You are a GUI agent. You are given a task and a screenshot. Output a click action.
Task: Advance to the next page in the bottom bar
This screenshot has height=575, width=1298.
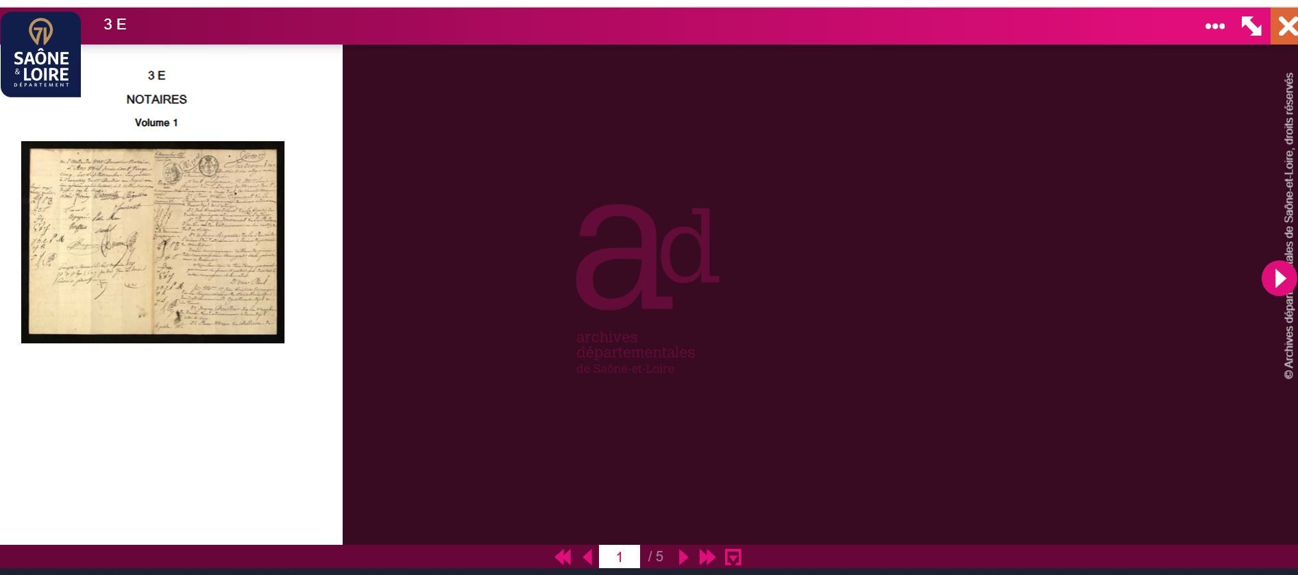[683, 557]
